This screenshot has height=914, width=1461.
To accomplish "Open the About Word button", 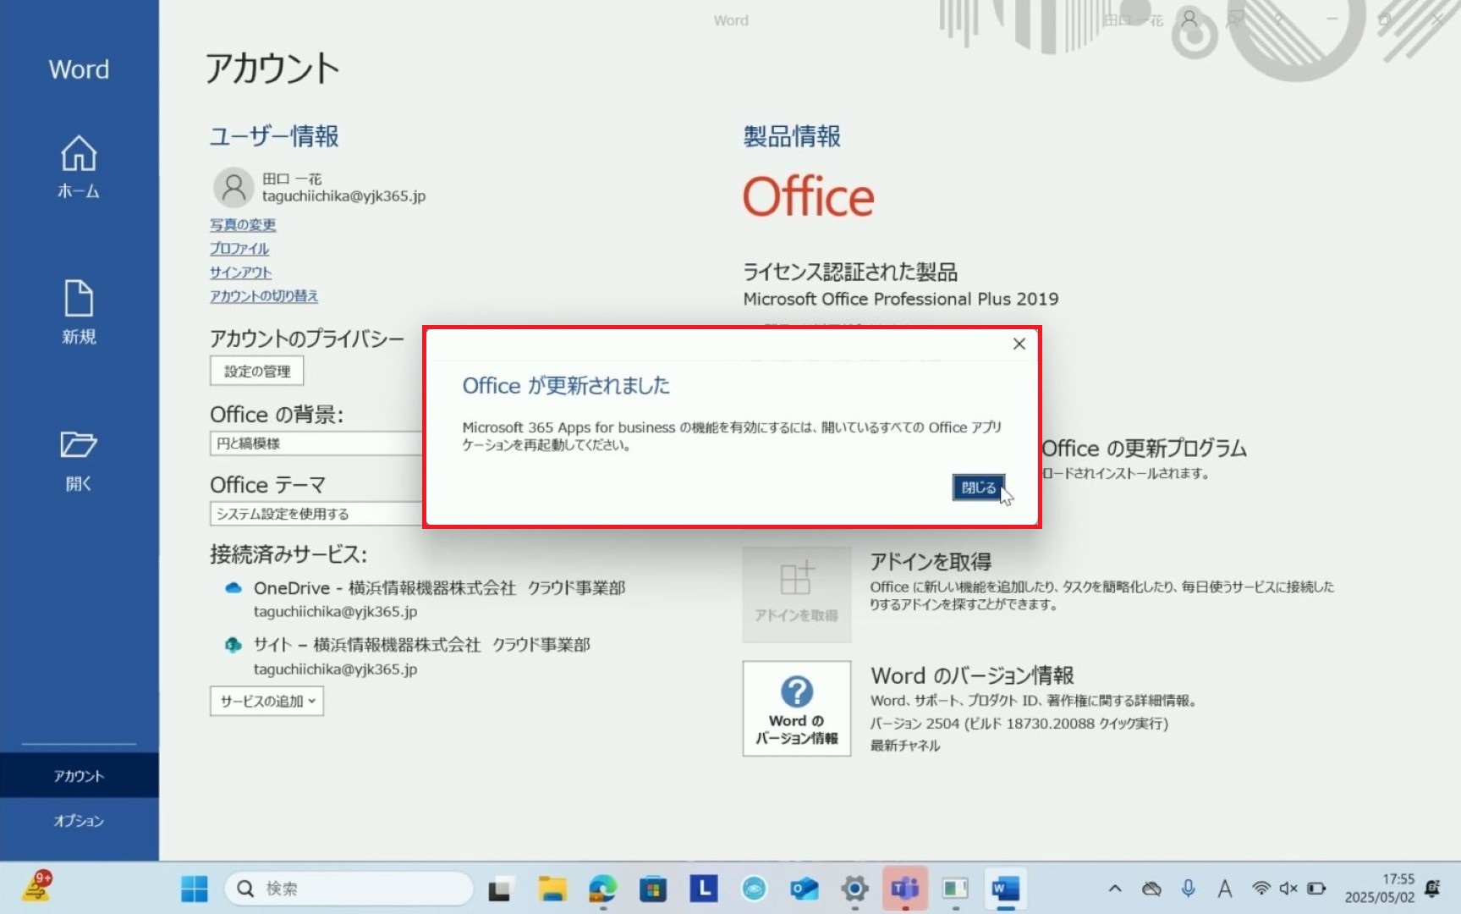I will click(x=797, y=708).
